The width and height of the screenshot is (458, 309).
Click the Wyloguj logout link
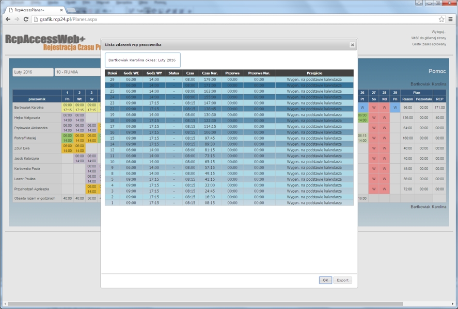(438, 32)
